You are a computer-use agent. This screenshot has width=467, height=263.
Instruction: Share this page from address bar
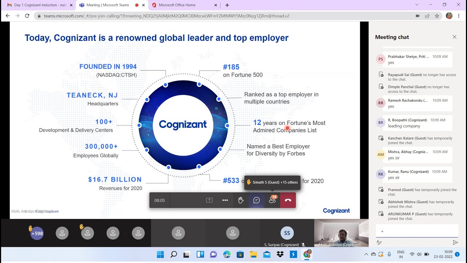tap(427, 16)
